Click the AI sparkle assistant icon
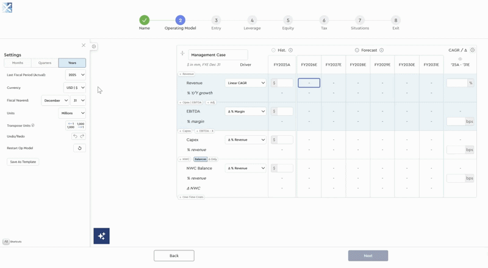Screen dimensions: 488x268 pos(101,236)
